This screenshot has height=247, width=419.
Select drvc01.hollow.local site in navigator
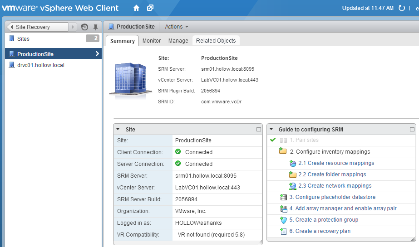(40, 65)
